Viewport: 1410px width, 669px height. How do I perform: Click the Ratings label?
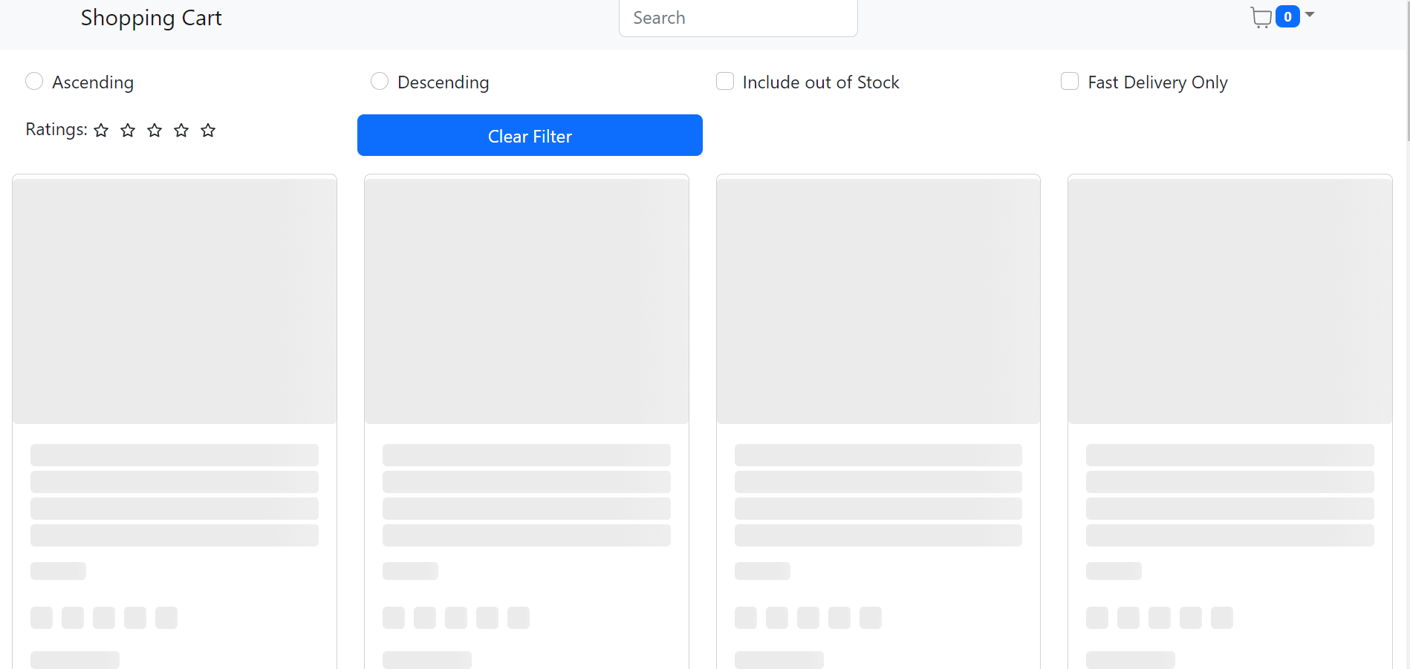click(55, 129)
